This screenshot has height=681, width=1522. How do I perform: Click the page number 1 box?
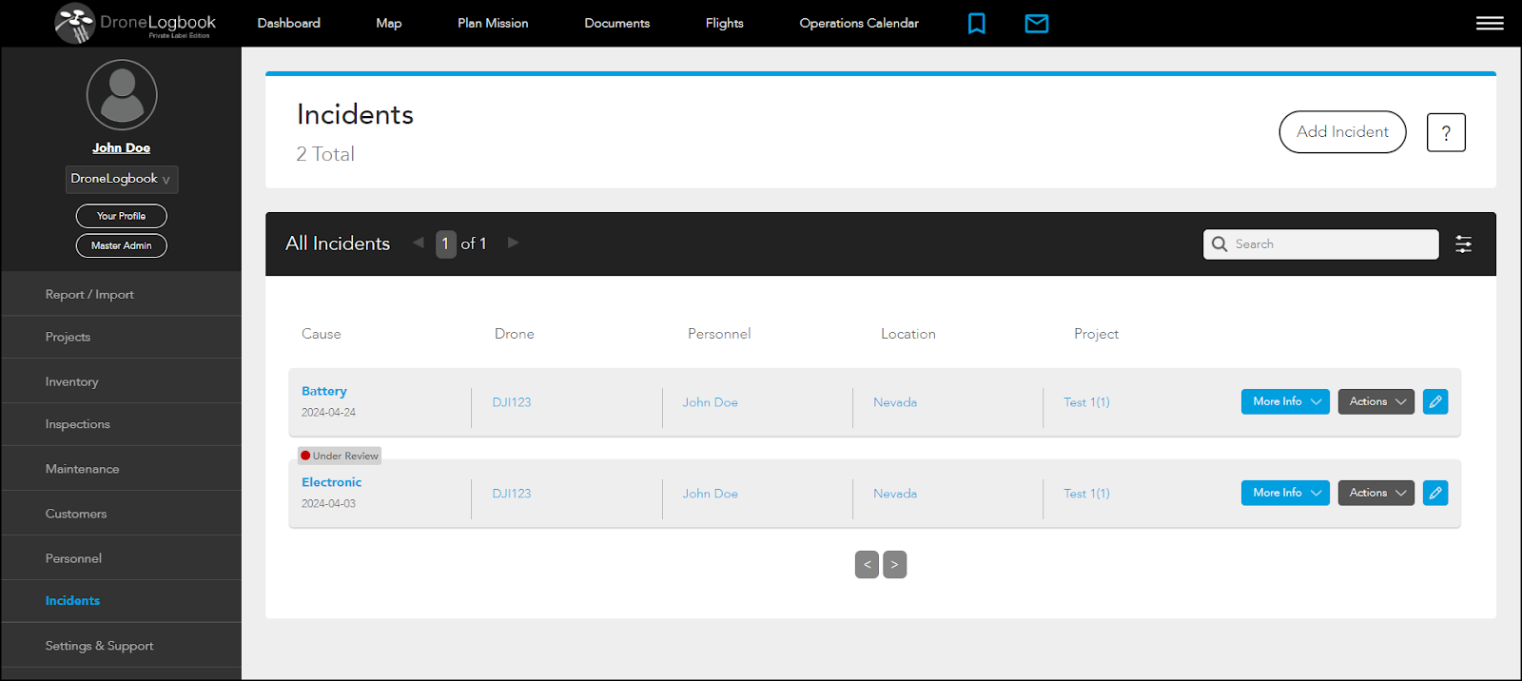[445, 243]
